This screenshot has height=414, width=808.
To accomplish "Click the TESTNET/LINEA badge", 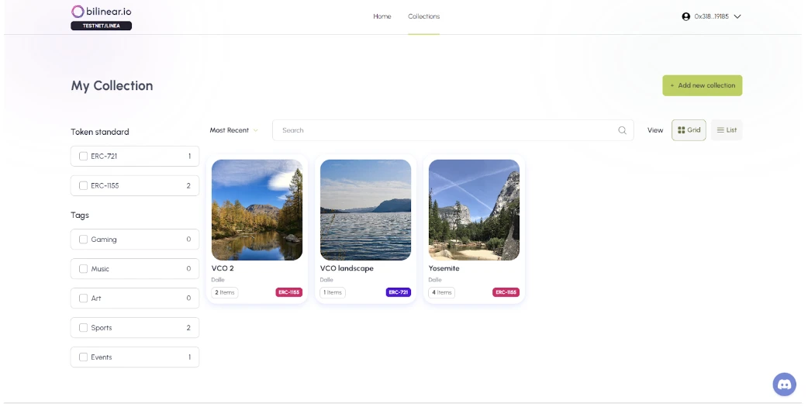I will click(x=101, y=26).
